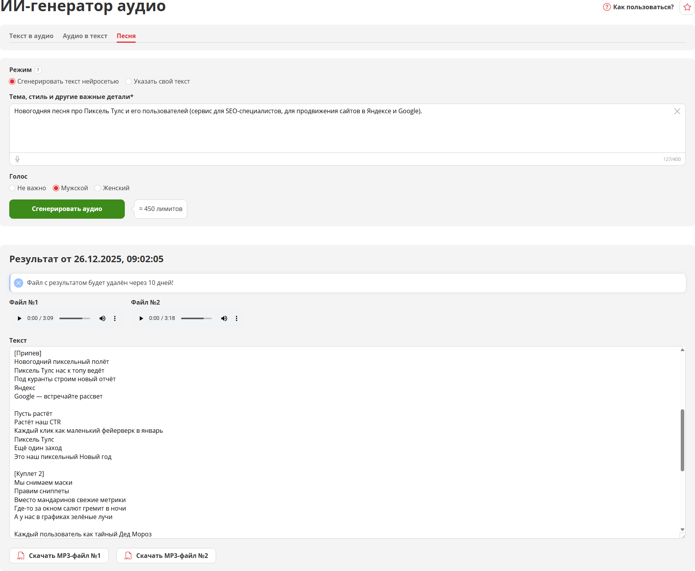Open more options menu for Файл №1
Viewport: 695px width, 571px height.
(115, 318)
